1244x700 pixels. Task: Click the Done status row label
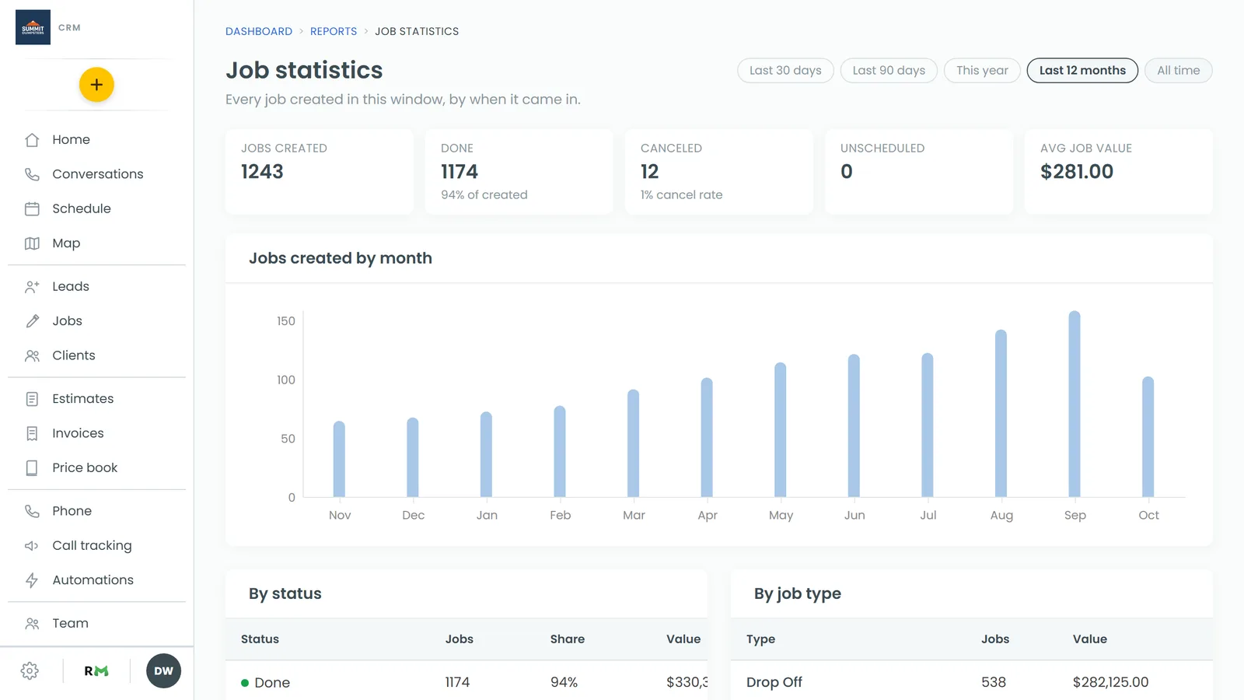tap(272, 682)
